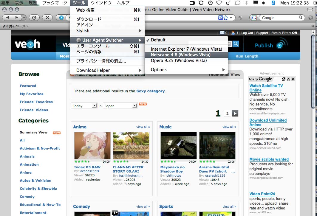Click the AirPort wifi menu bar icon
Image resolution: width=317 pixels, height=216 pixels.
219,3
